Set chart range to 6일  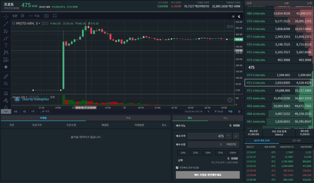click(x=15, y=112)
